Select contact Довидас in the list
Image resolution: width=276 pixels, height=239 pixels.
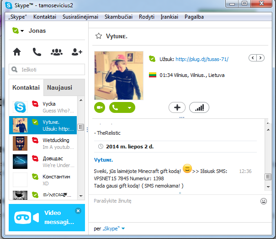[x=43, y=162]
